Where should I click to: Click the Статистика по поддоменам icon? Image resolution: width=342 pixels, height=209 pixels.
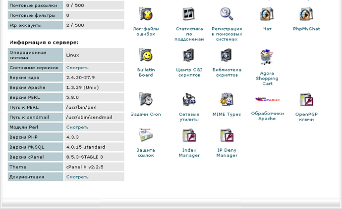pyautogui.click(x=189, y=14)
